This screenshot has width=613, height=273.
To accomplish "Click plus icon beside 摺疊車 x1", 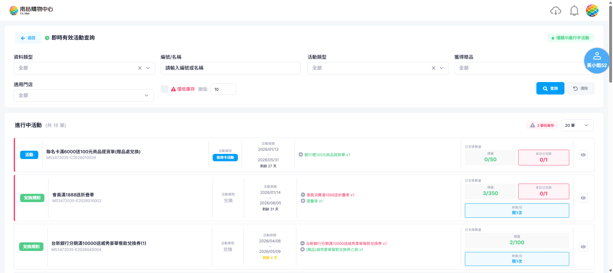I will point(303,201).
